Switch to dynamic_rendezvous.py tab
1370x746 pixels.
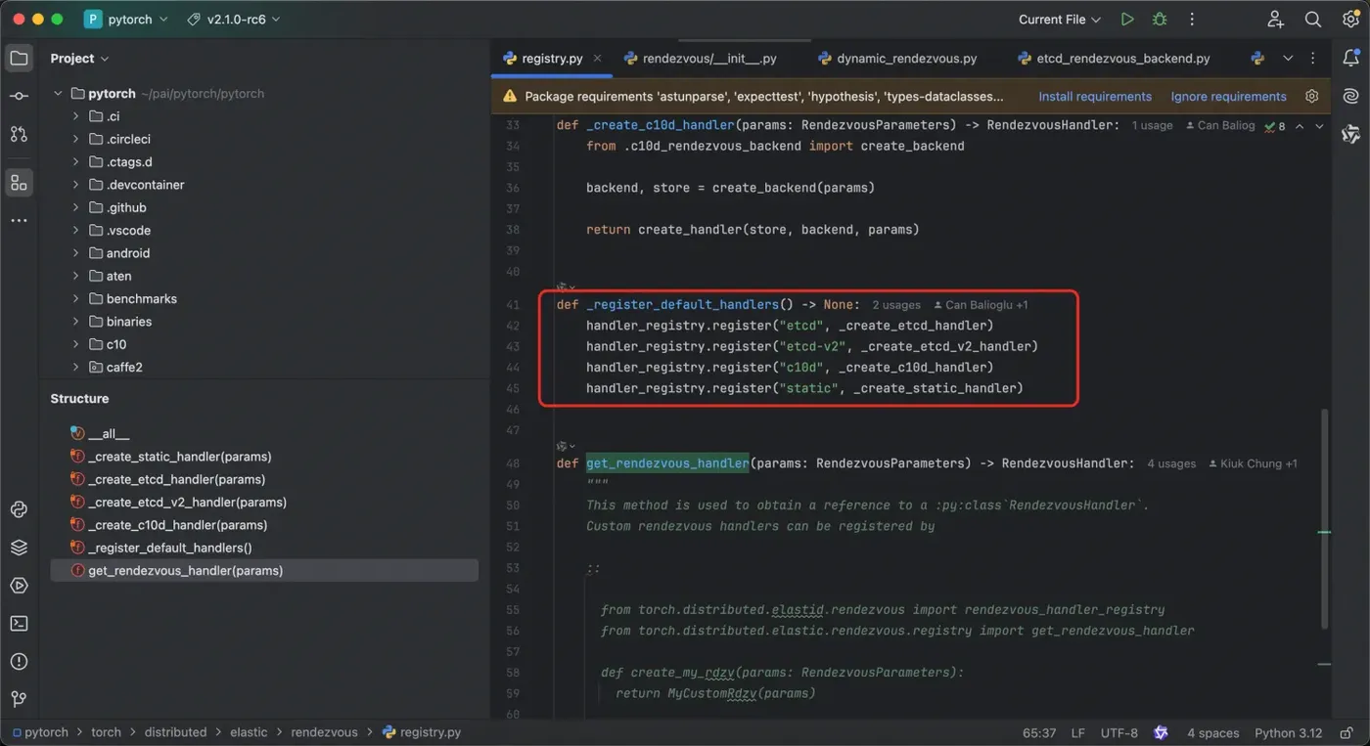896,59
